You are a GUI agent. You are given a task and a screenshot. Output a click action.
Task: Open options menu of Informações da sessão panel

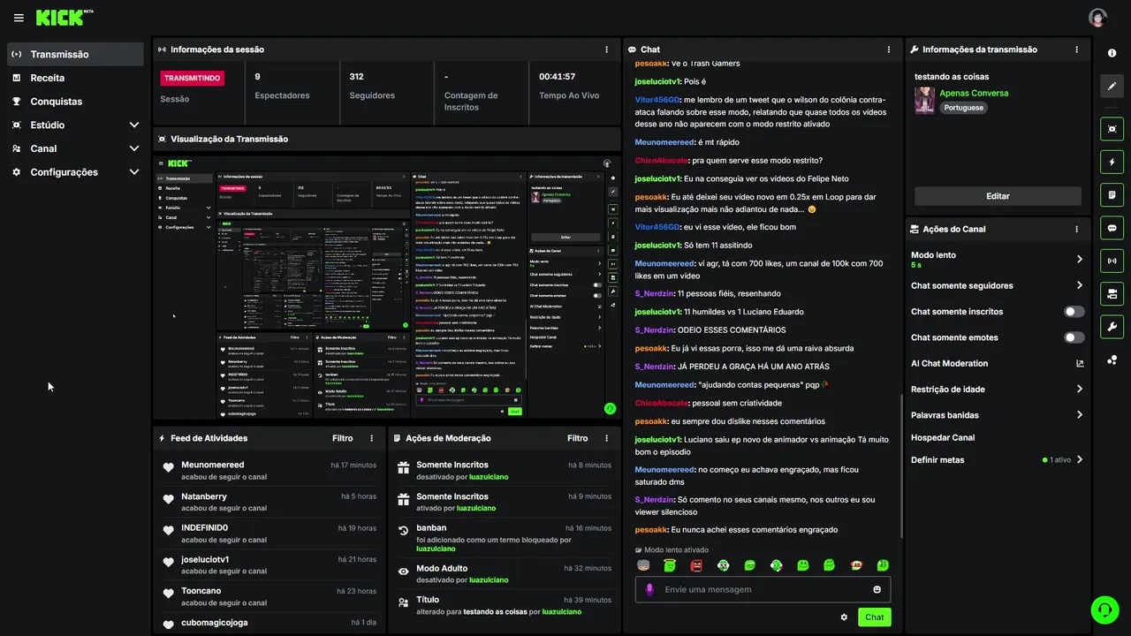click(606, 49)
